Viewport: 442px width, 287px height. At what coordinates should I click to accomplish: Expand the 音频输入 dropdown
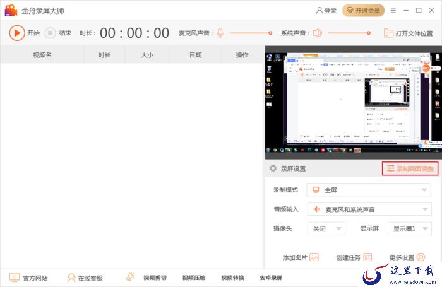tap(369, 209)
